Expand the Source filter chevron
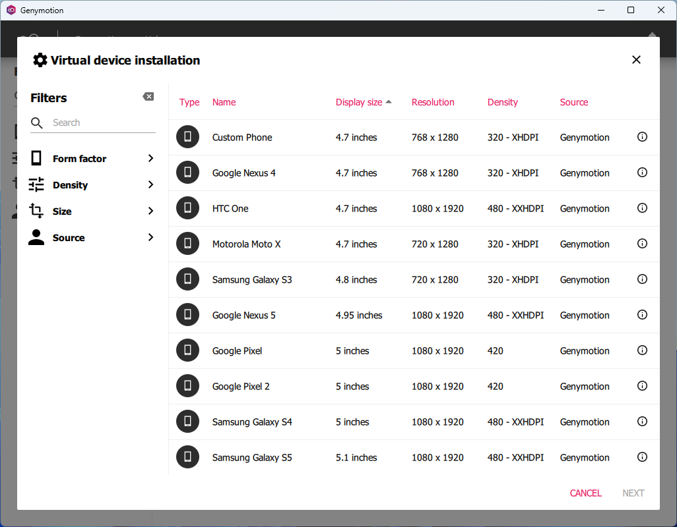The height and width of the screenshot is (527, 677). coord(150,237)
